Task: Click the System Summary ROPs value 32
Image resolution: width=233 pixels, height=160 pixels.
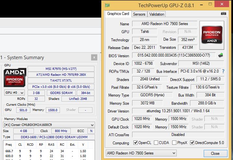Action: pos(36,99)
